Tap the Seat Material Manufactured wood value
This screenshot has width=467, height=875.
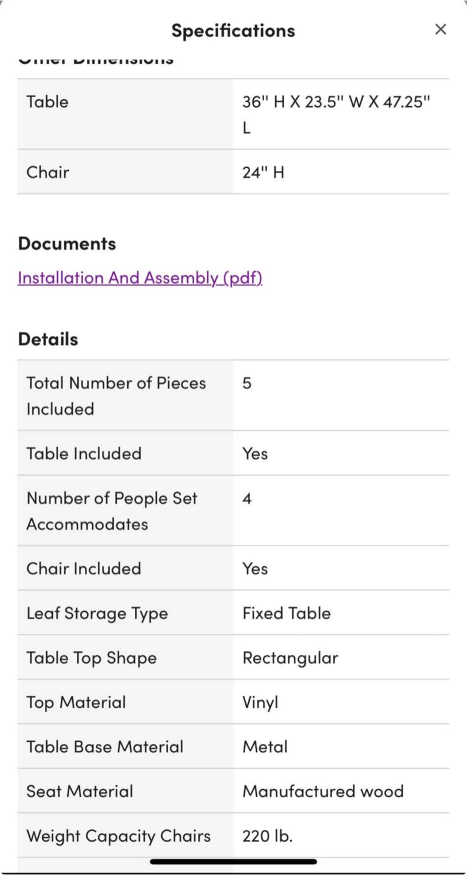(x=323, y=791)
